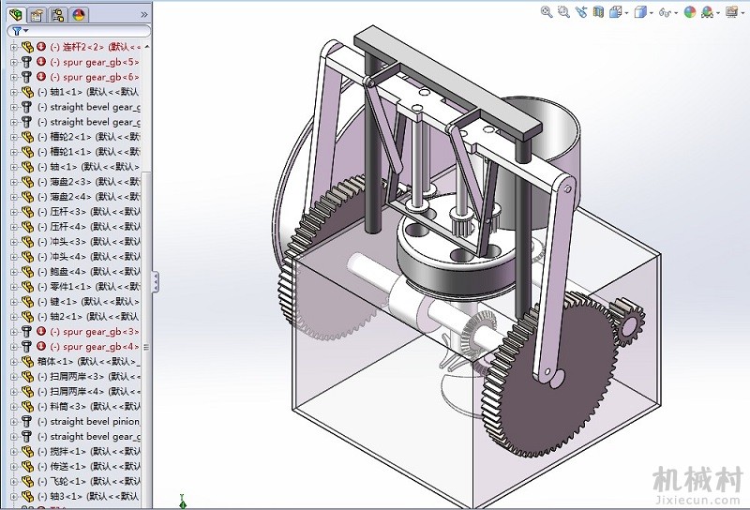Open the View Settings dropdown arrow

742,13
